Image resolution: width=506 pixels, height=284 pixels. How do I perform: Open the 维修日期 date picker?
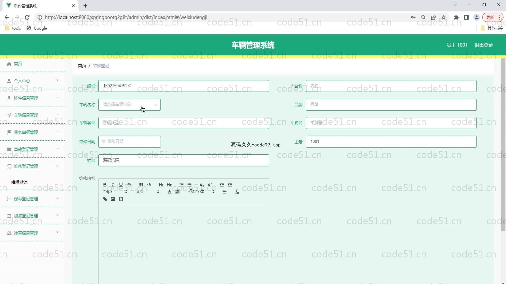(129, 141)
